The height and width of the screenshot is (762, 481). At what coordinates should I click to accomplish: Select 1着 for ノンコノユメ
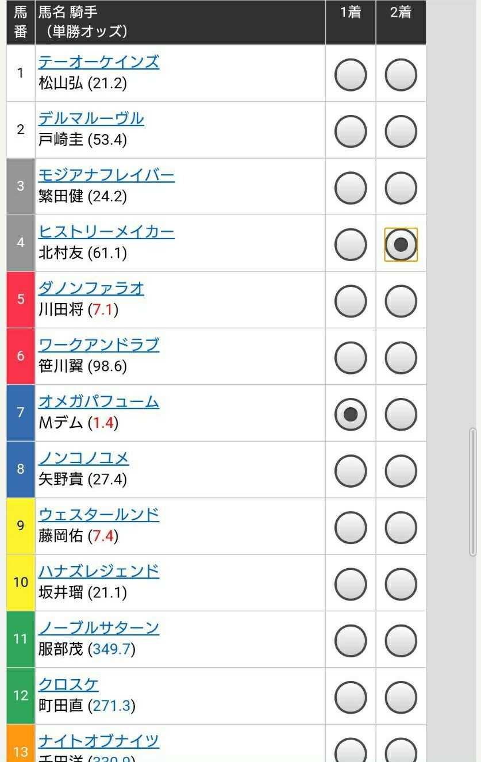coord(351,471)
